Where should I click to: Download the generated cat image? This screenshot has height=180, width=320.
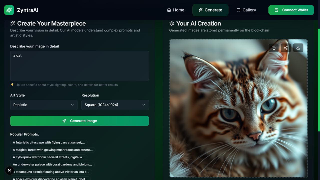click(298, 48)
